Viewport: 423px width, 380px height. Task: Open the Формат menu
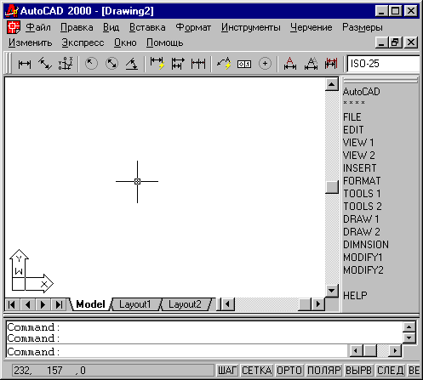pos(193,27)
